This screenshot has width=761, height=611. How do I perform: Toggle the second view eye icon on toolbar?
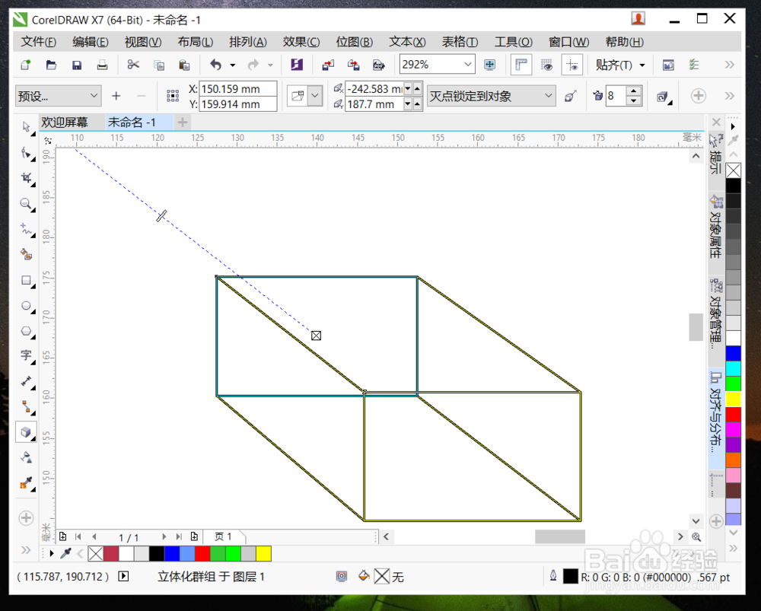[573, 66]
